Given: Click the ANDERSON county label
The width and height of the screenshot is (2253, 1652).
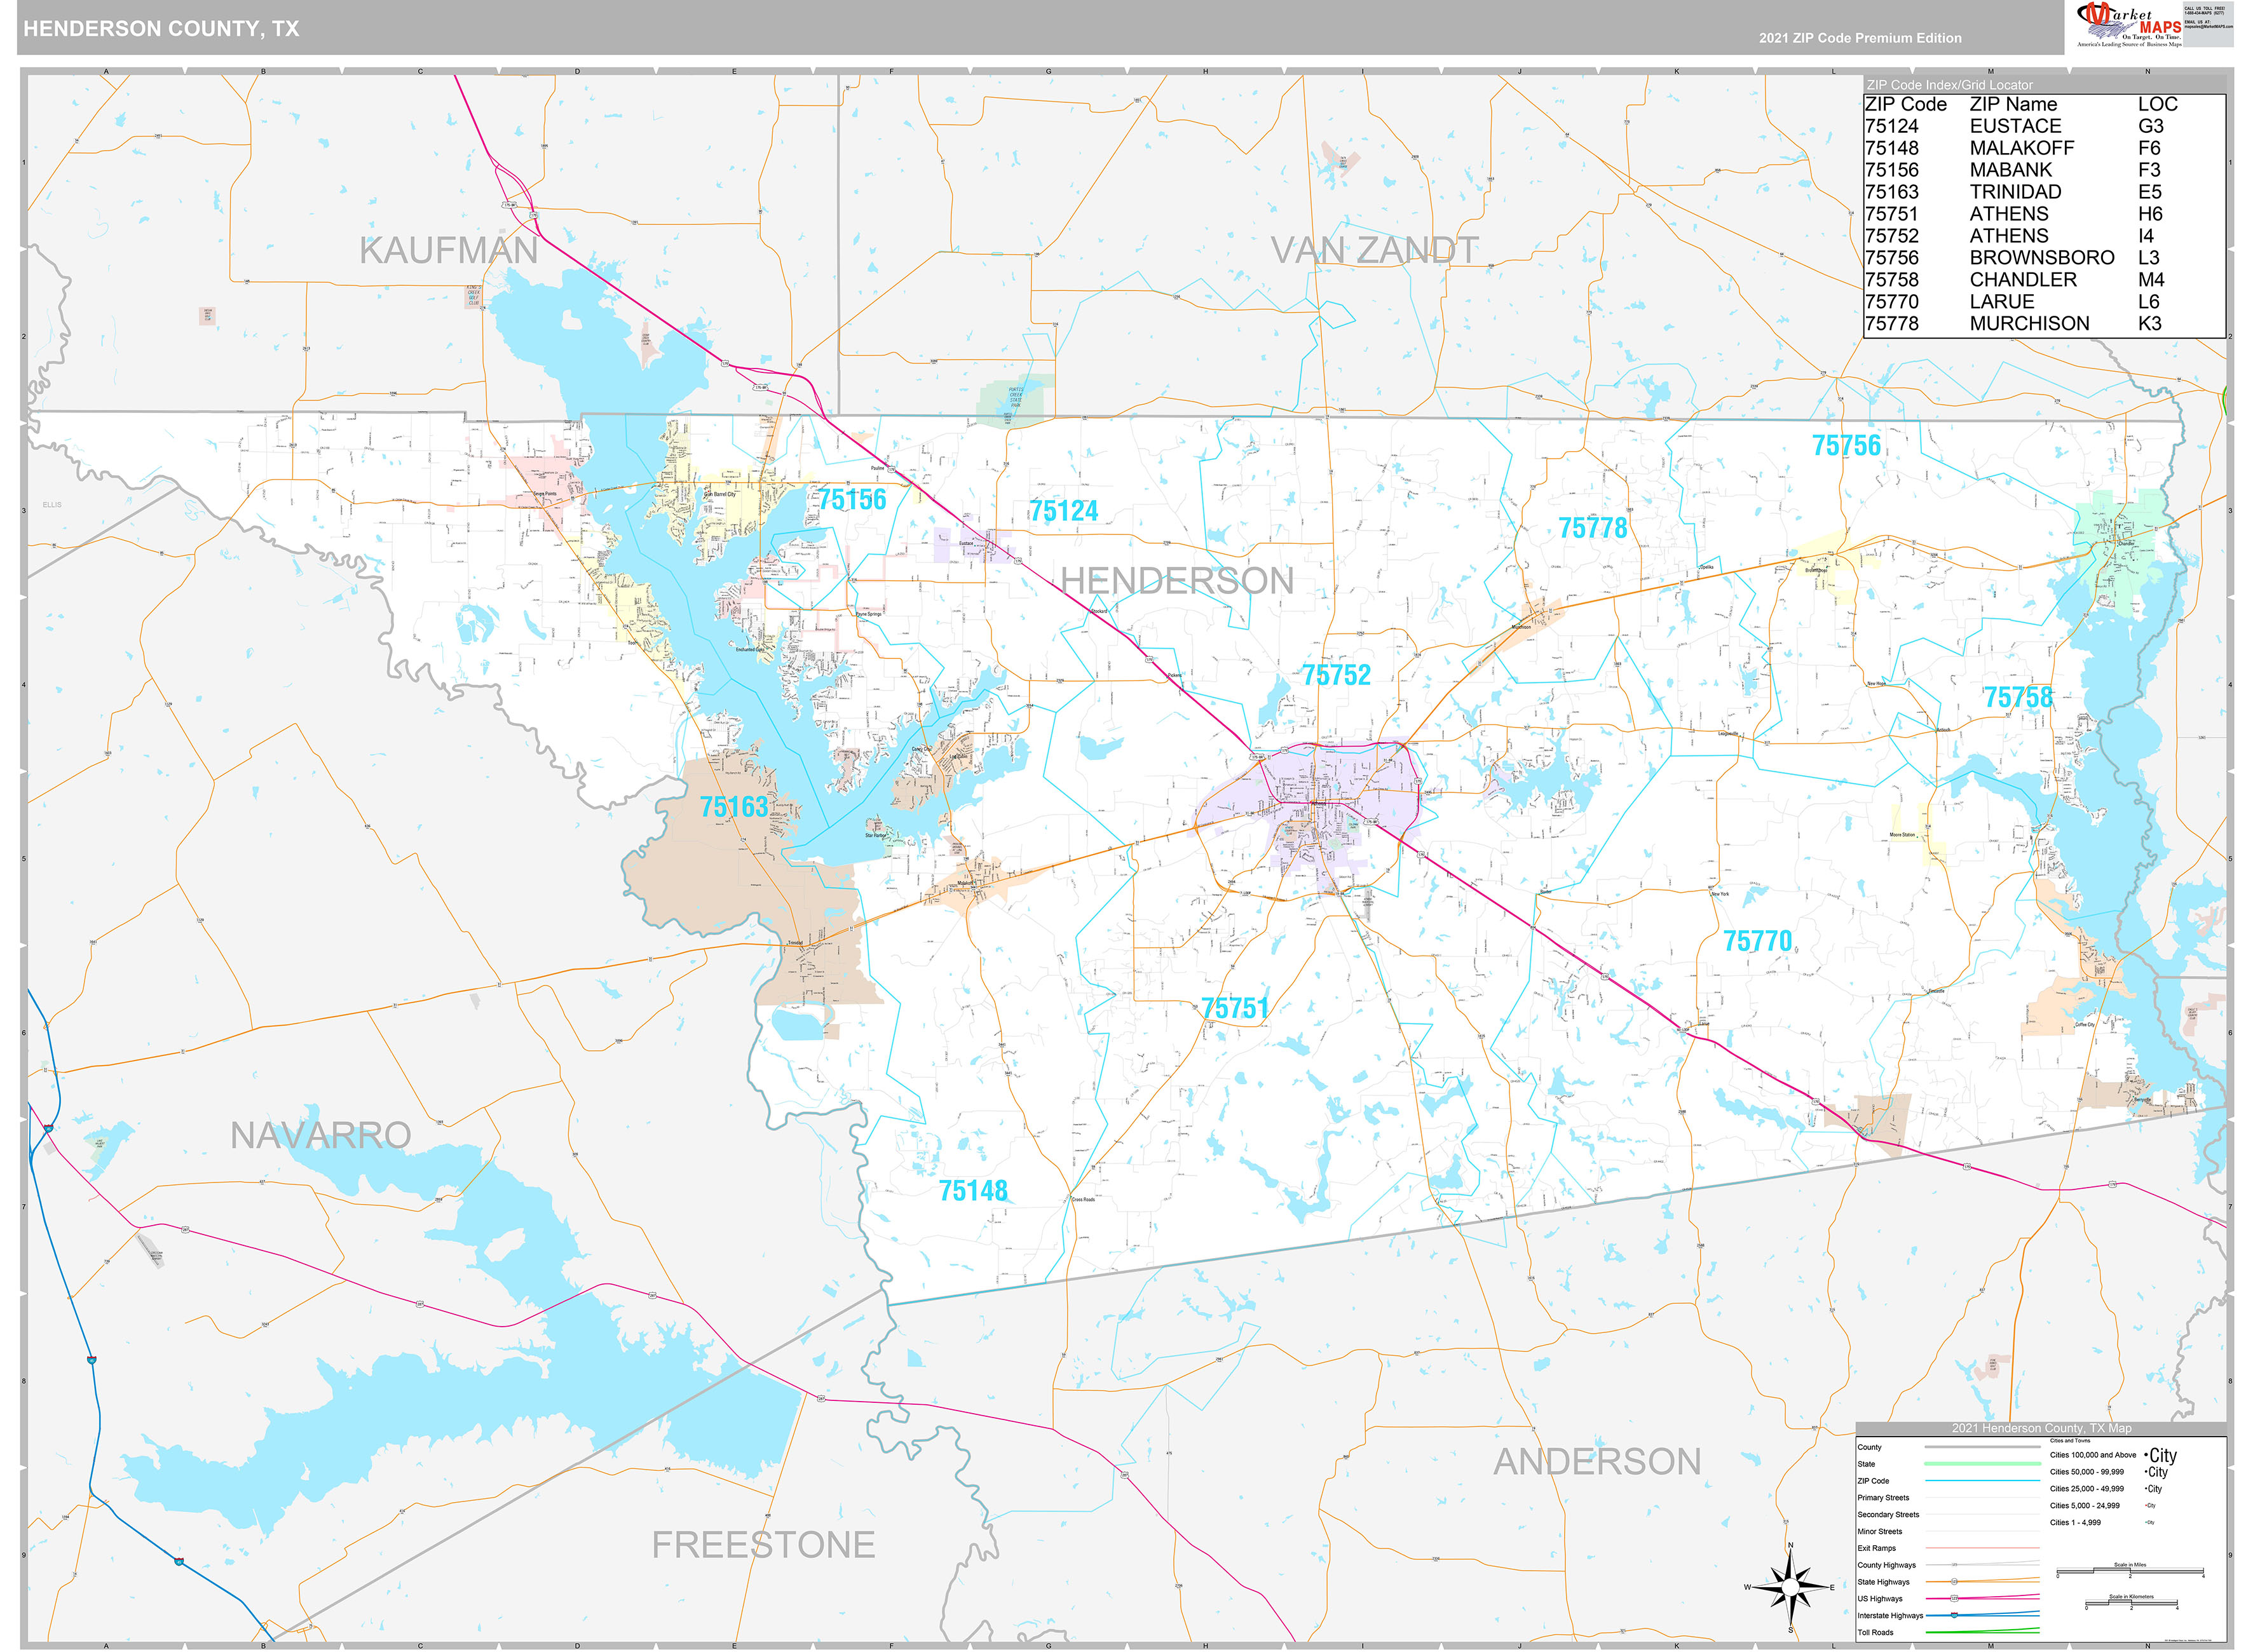Looking at the screenshot, I should (x=1597, y=1462).
